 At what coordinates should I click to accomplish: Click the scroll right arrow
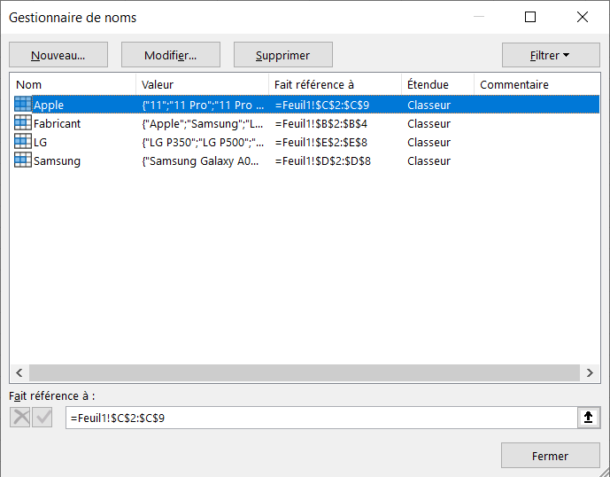[590, 373]
